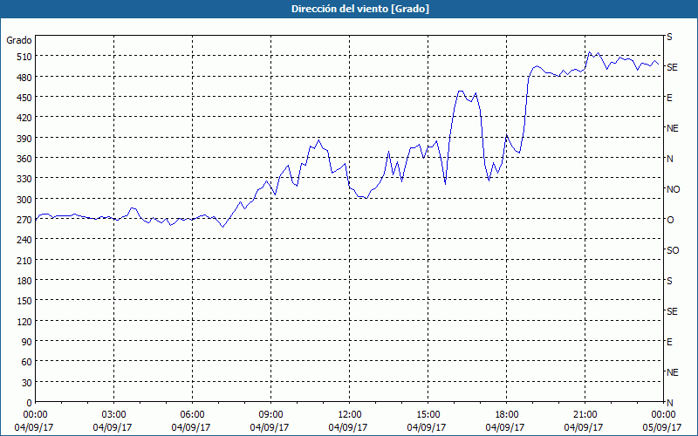This screenshot has width=698, height=436.
Task: Click the 04/09/17 date under 03:00
Action: click(x=113, y=427)
